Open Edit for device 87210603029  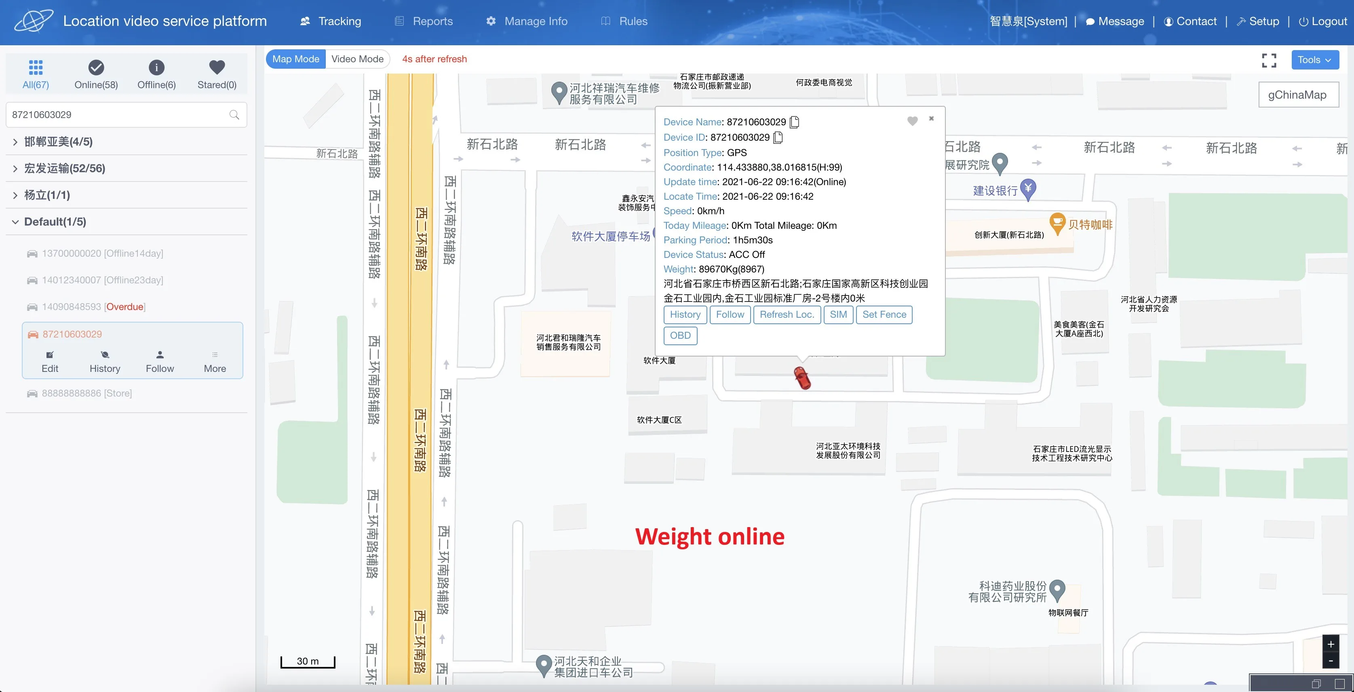point(50,361)
